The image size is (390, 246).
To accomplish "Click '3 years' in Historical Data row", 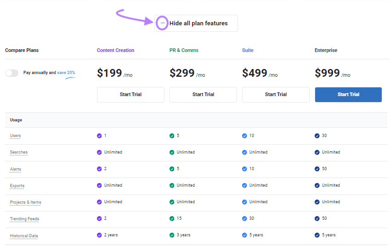I will (x=184, y=235).
